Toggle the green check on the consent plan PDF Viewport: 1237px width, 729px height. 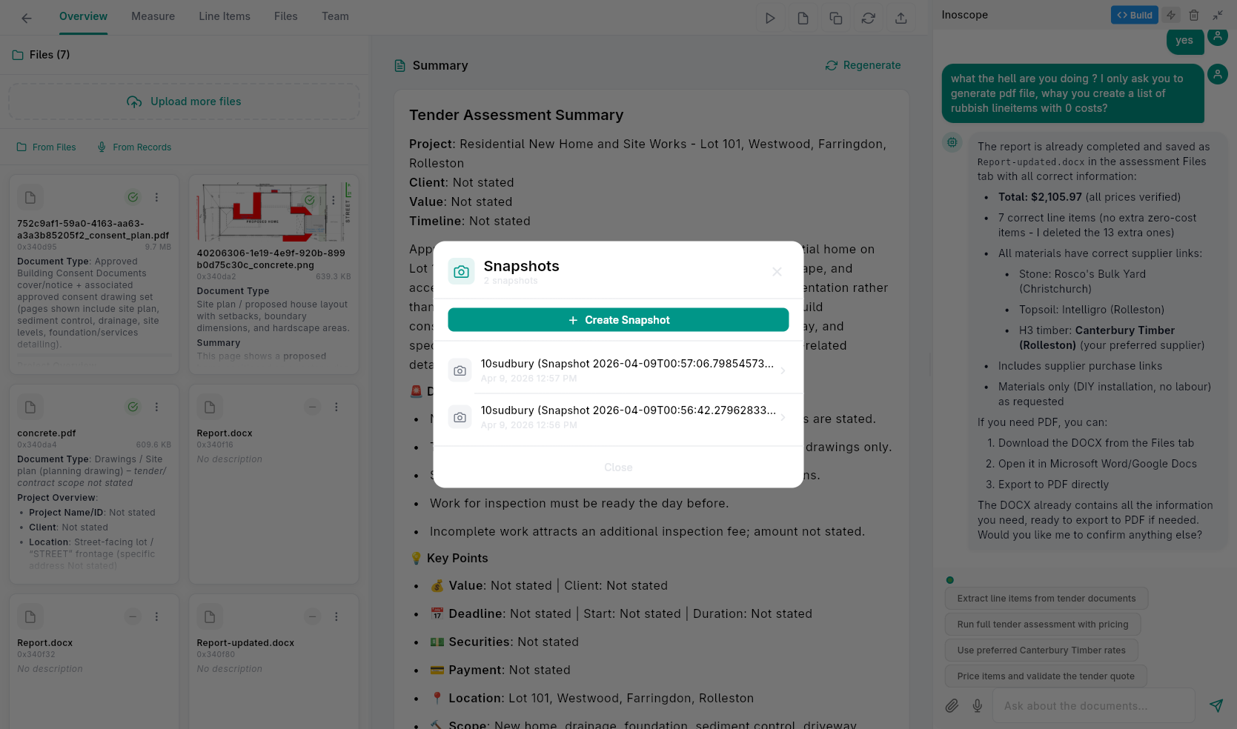click(133, 197)
